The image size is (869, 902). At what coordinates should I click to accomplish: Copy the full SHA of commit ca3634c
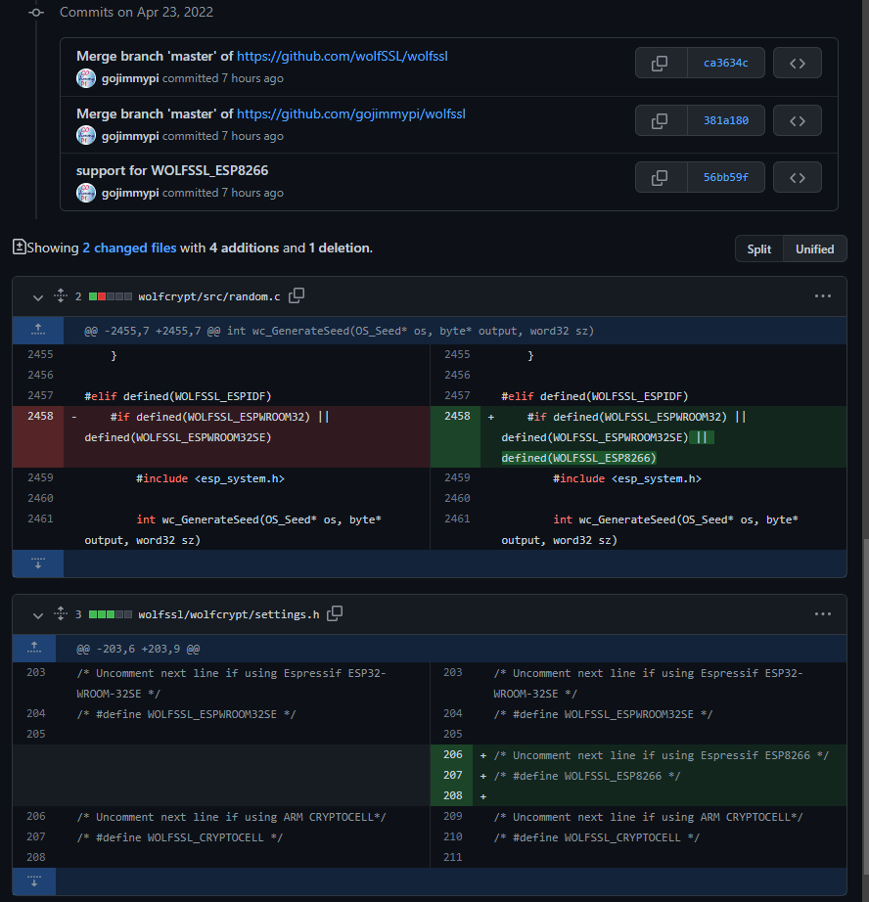[660, 63]
